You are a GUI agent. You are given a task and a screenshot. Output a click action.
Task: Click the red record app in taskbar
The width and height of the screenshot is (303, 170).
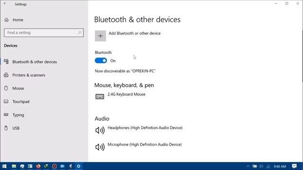(x=54, y=166)
